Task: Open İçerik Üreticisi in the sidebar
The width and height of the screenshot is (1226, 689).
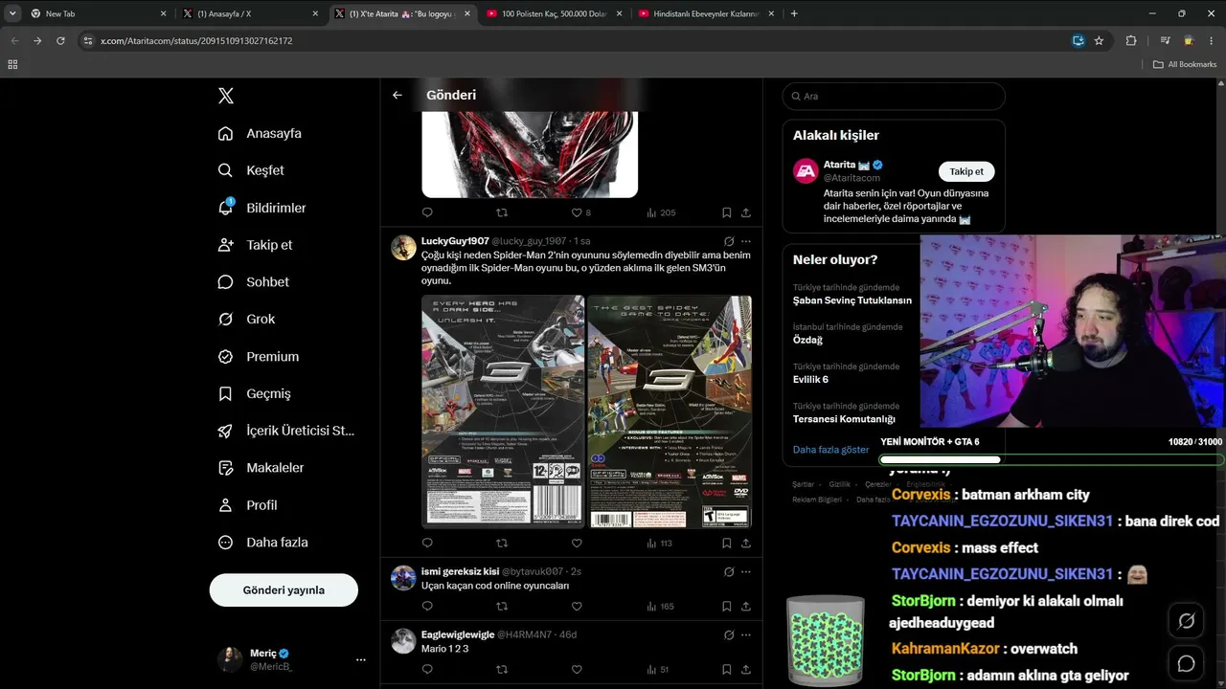Action: (286, 431)
